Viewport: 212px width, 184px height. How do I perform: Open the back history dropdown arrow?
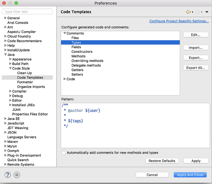(x=192, y=12)
